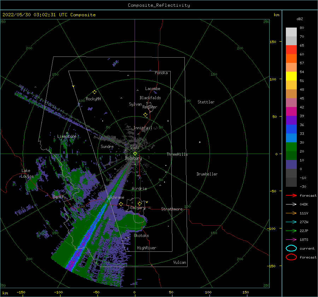Click the blue 33-36 dBZ color swatch
Screen dimensions: 318x297
[x=291, y=129]
